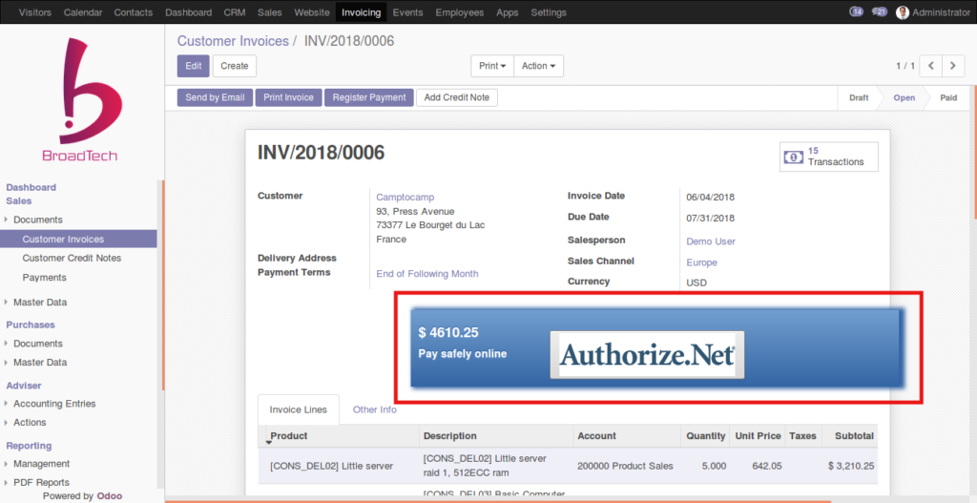Screen dimensions: 977x503
Task: Click the Administrator user name
Action: (x=942, y=12)
